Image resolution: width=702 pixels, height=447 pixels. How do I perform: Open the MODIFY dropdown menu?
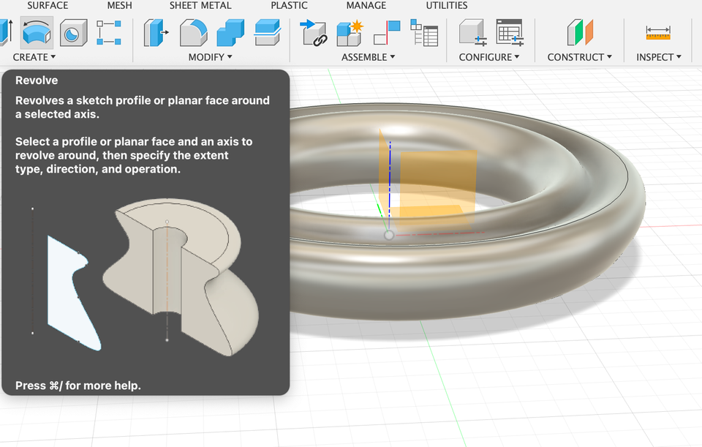coord(210,57)
